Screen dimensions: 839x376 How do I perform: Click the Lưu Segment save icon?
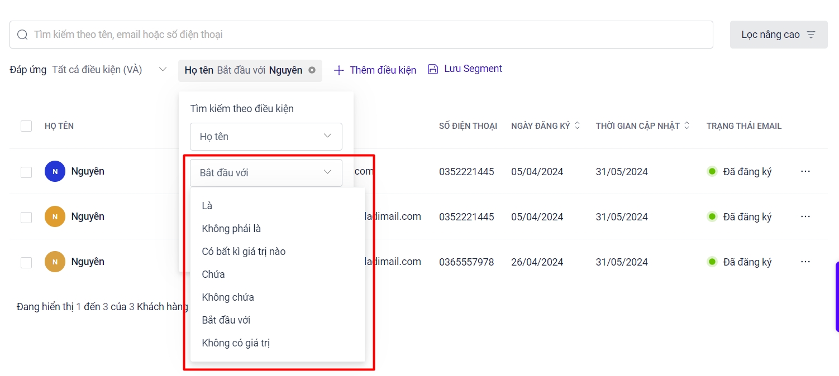[433, 69]
